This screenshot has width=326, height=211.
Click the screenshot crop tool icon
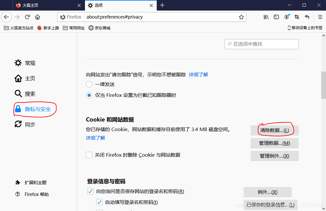pos(297,17)
